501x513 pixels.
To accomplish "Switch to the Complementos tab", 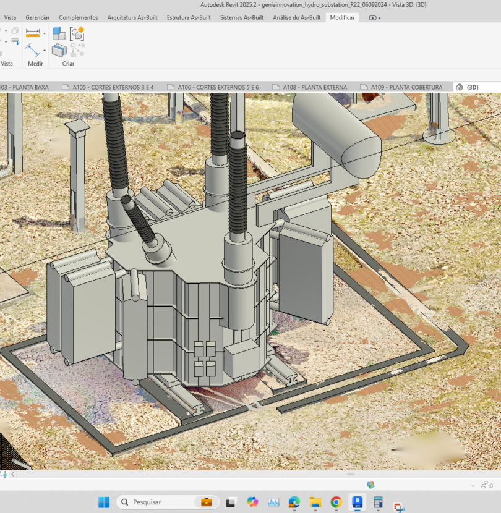I will [79, 18].
